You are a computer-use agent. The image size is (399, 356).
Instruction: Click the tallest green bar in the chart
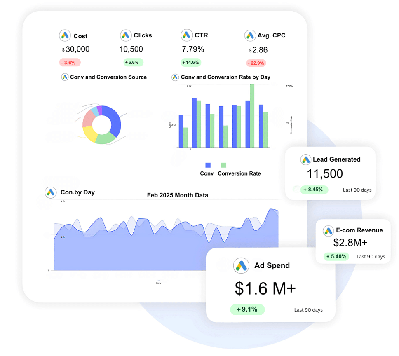pyautogui.click(x=252, y=116)
